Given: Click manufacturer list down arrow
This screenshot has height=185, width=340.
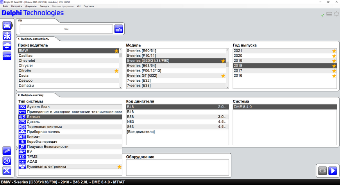Looking at the screenshot, I should point(120,87).
